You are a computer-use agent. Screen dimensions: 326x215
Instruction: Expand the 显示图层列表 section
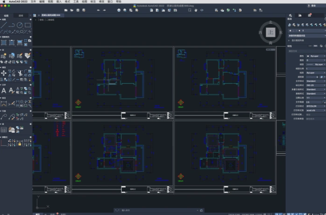point(298,40)
